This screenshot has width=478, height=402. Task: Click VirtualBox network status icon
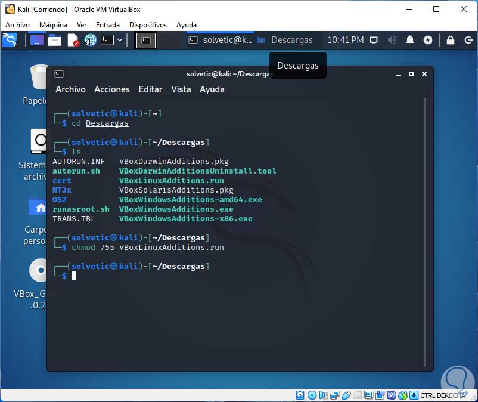click(334, 395)
